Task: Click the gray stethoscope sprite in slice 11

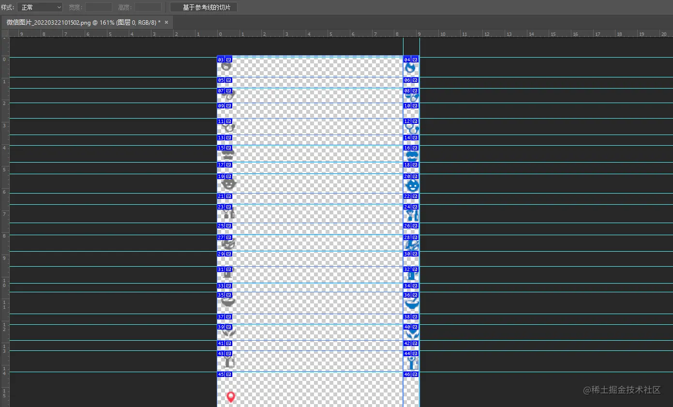Action: (x=228, y=128)
